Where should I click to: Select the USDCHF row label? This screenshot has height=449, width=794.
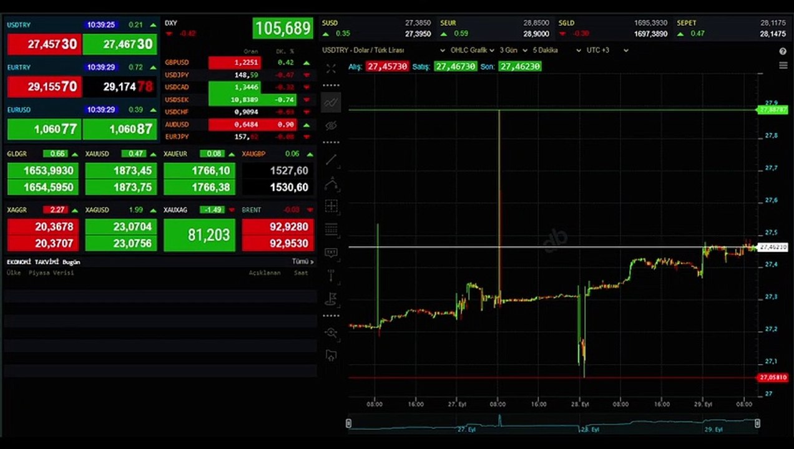[x=177, y=112]
